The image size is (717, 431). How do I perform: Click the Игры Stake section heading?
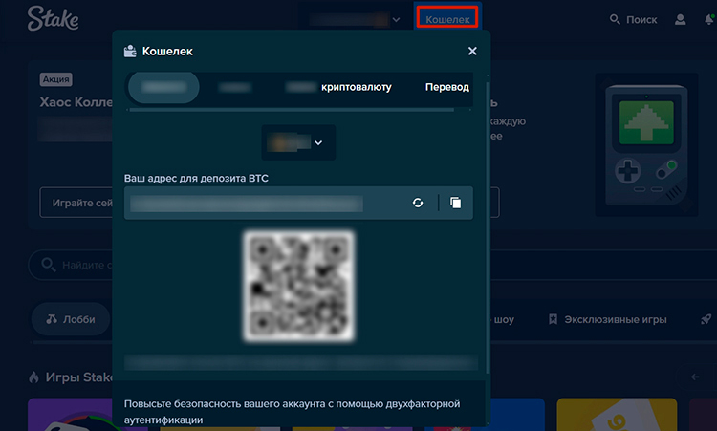pyautogui.click(x=78, y=377)
